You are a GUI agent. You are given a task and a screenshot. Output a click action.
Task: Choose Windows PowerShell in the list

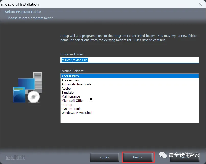pyautogui.click(x=130, y=113)
